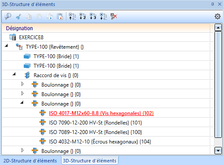Expand structure to level 3 icon
Image resolution: width=224 pixels, height=165 pixels.
(x=93, y=16)
